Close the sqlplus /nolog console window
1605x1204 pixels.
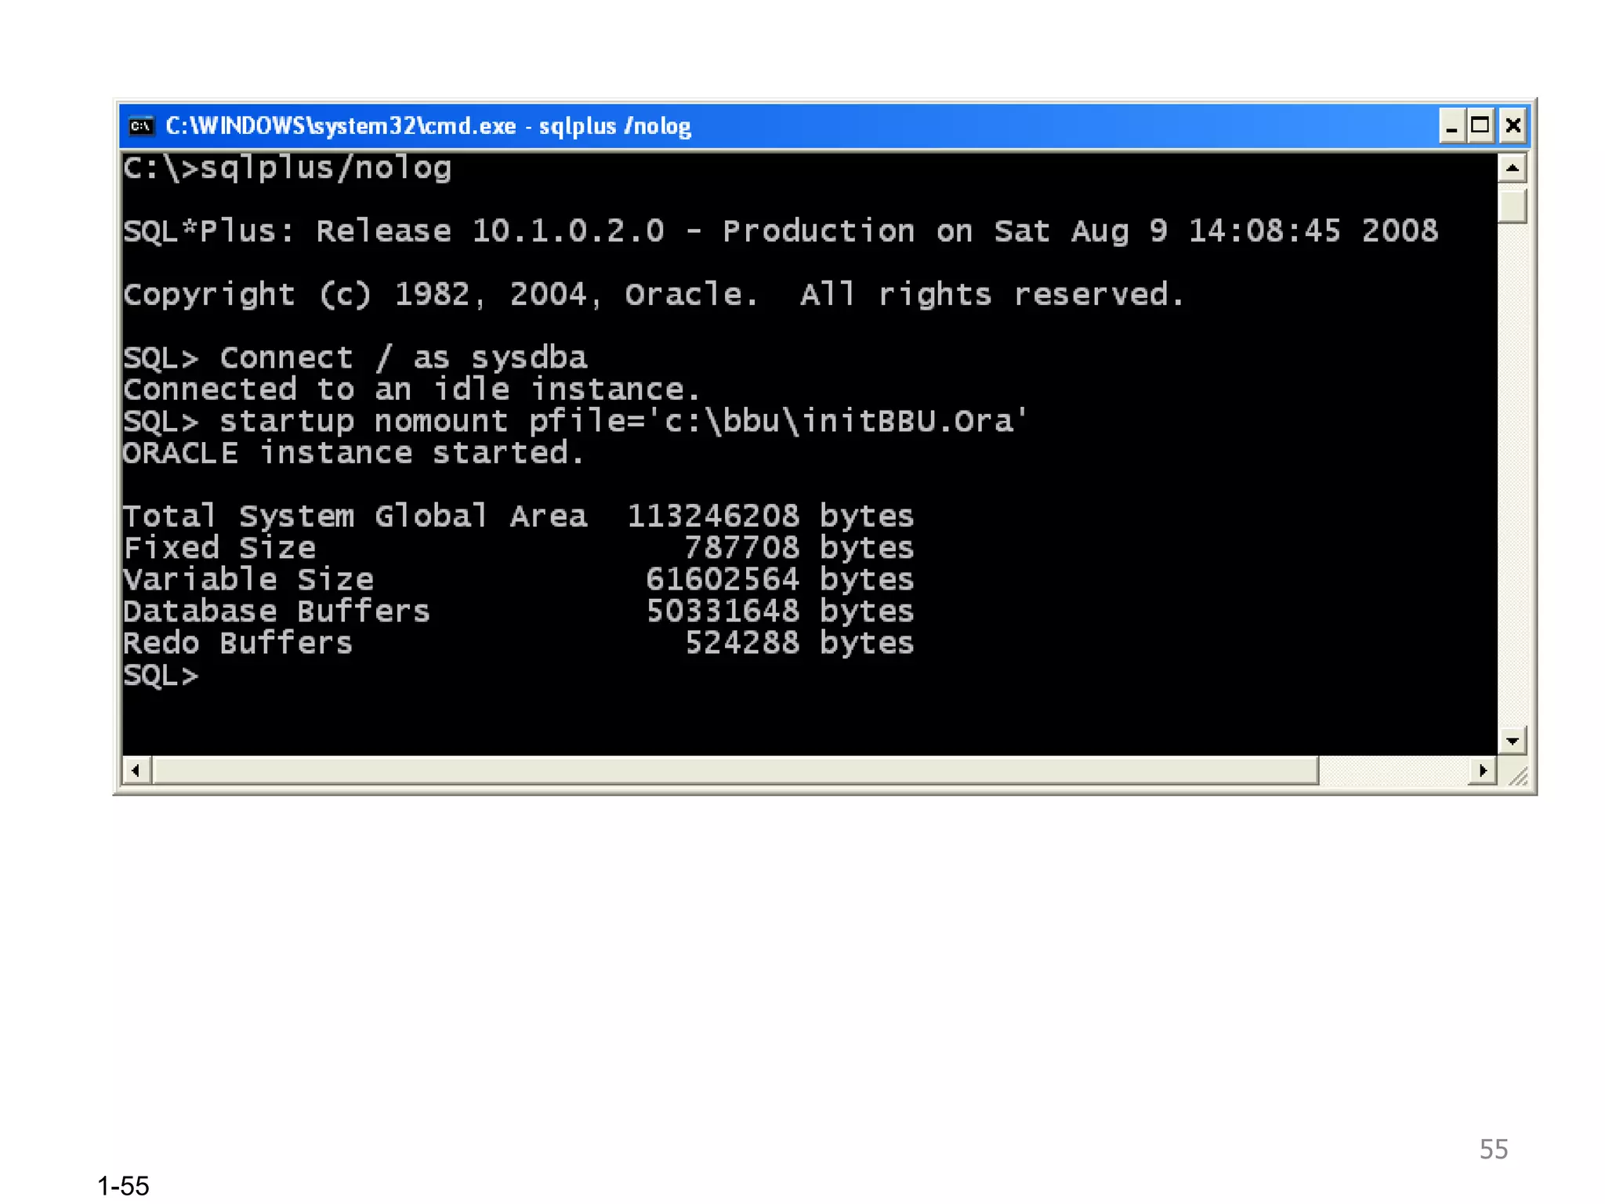pos(1513,126)
